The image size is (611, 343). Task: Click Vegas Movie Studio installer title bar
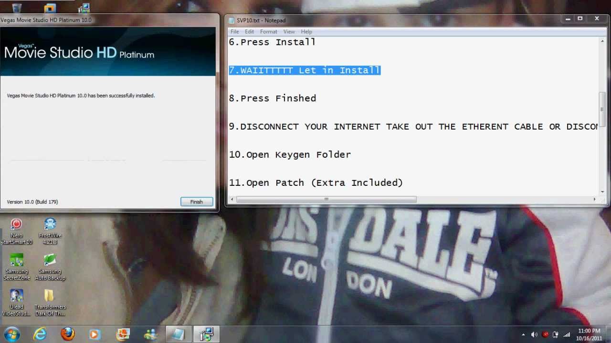pyautogui.click(x=109, y=20)
